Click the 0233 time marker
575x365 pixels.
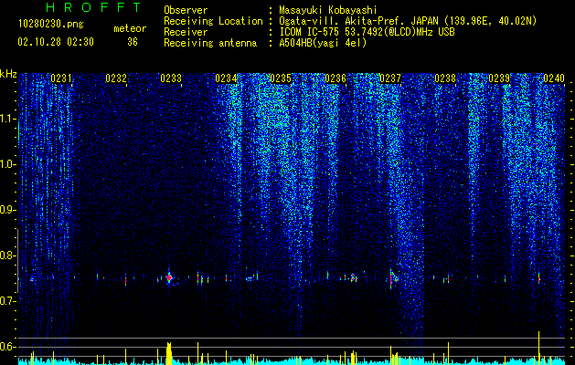coord(171,78)
